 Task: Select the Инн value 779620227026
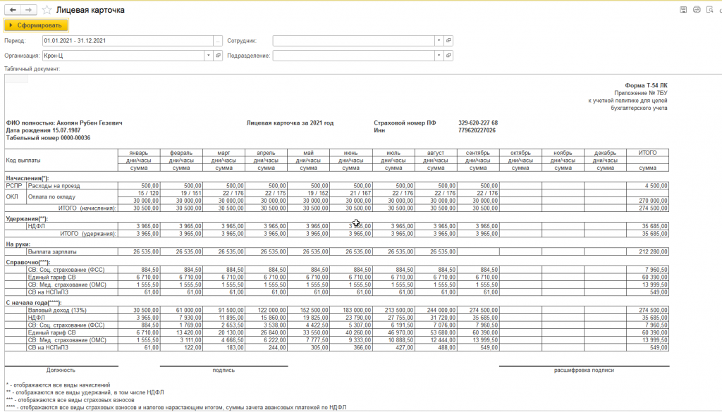coord(477,130)
